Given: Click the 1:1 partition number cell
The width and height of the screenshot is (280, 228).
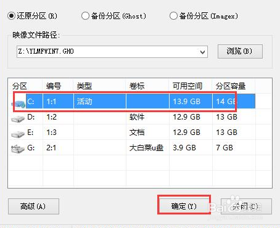Looking at the screenshot, I should 51,102.
